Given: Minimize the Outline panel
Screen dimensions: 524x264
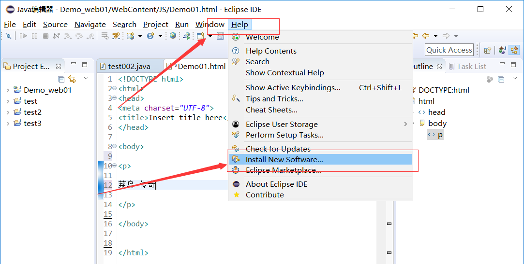Looking at the screenshot, I should [x=502, y=64].
